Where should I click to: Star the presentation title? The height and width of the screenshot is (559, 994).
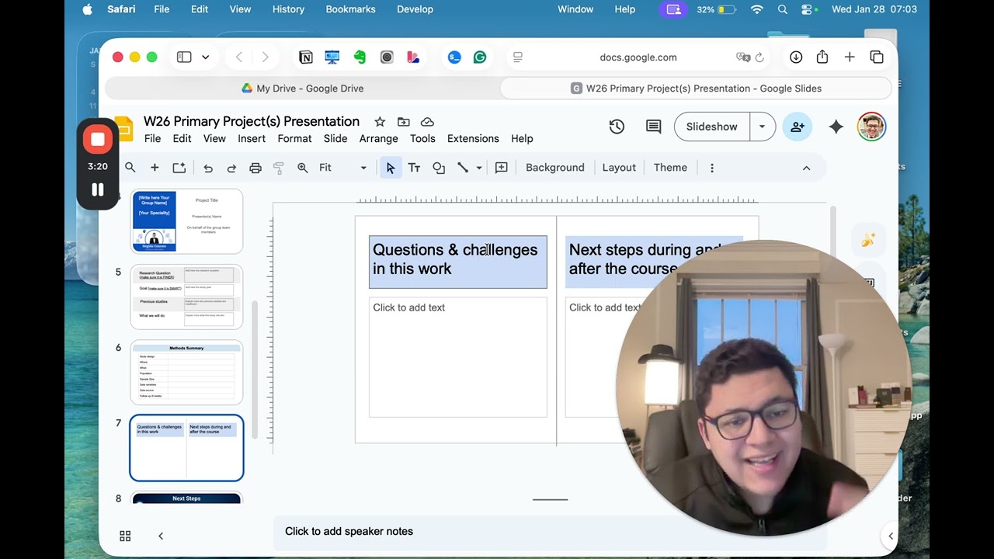(x=380, y=122)
